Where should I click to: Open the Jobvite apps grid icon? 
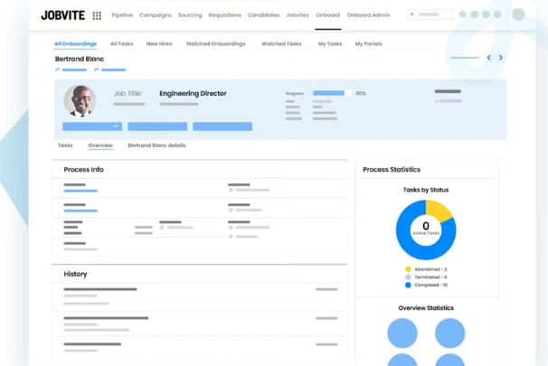click(x=97, y=15)
